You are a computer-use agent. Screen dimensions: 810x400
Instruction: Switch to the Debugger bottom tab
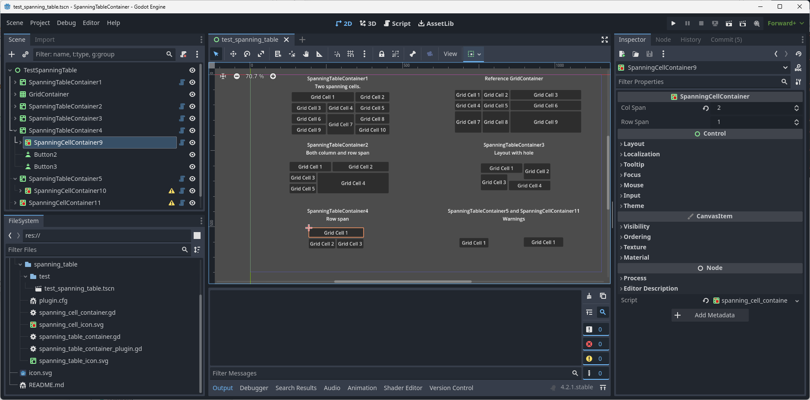tap(254, 388)
